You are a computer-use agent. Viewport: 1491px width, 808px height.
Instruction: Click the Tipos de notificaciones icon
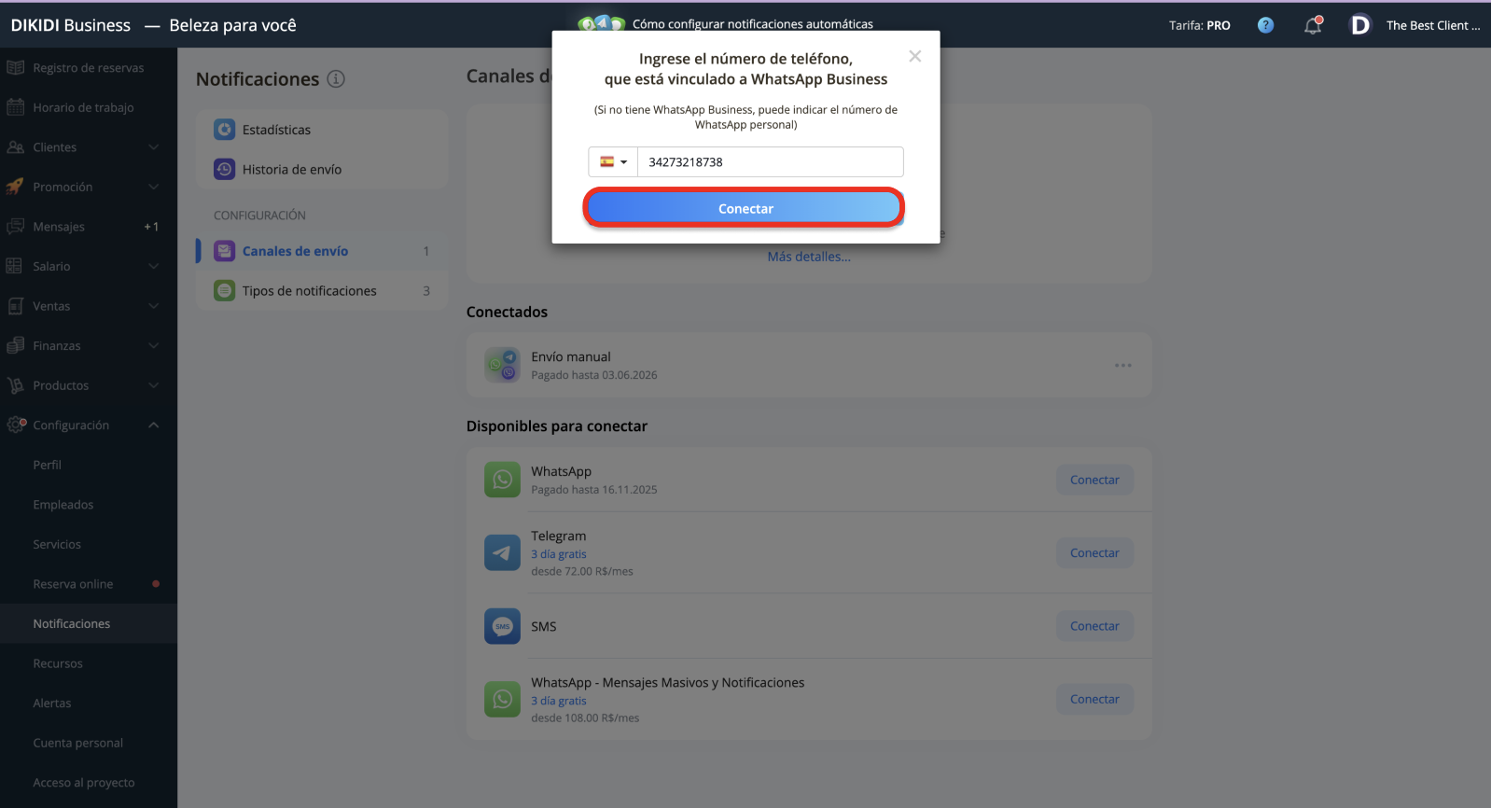pyautogui.click(x=224, y=290)
